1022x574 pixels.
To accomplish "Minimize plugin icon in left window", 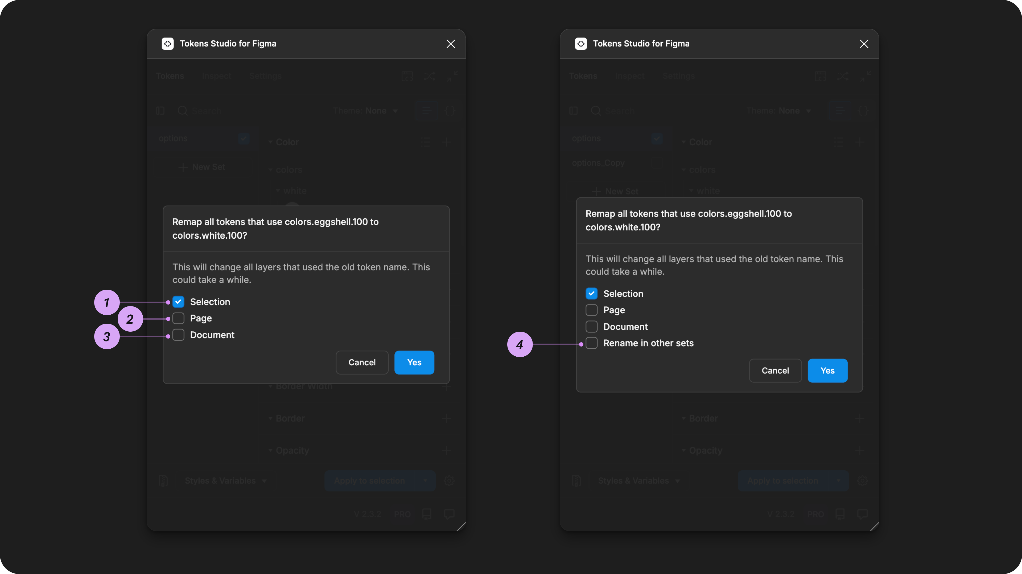I will pos(452,76).
